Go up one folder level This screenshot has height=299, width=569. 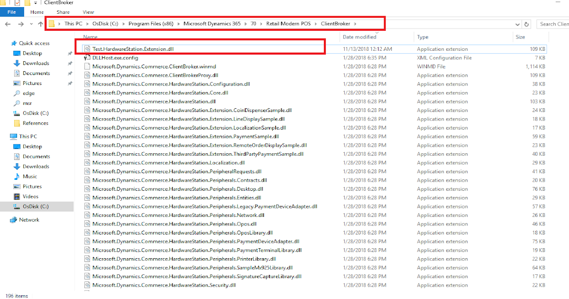coord(41,24)
